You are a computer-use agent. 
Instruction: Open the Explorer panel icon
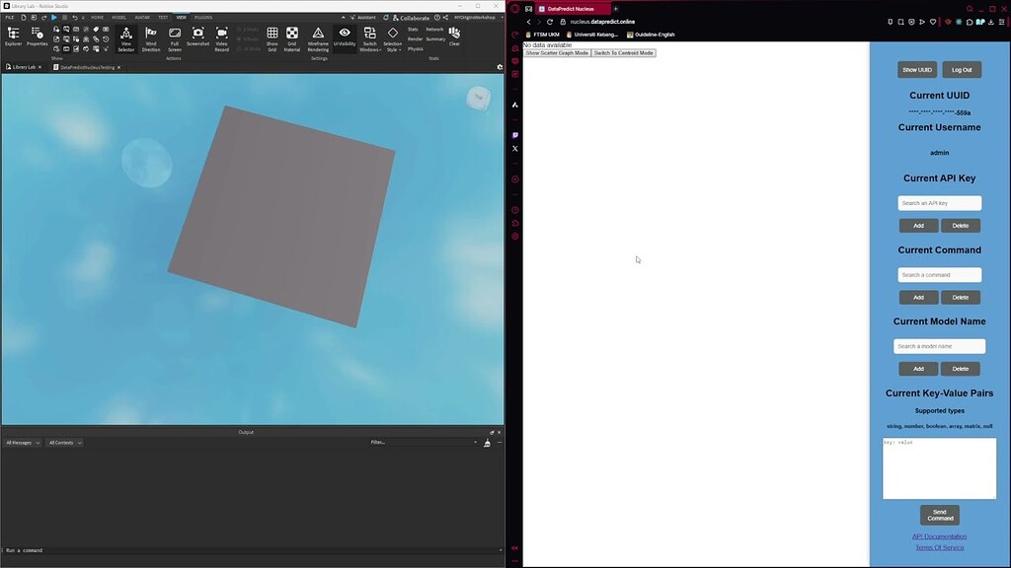coord(13,36)
